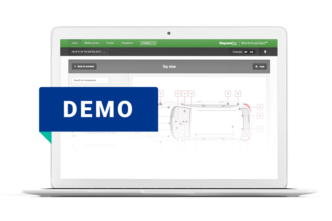This screenshot has height=221, width=332.
Task: Select component marker box 21
Action: pyautogui.click(x=260, y=129)
